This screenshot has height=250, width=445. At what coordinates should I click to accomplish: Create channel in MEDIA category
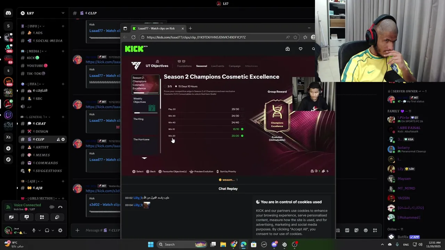[x=63, y=51]
